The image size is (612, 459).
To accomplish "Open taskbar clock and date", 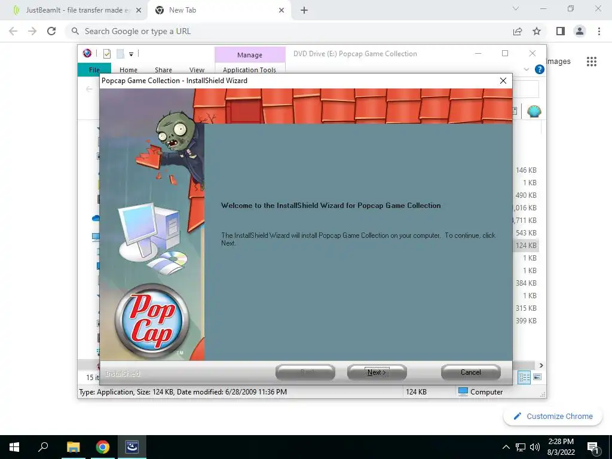I will pyautogui.click(x=561, y=447).
